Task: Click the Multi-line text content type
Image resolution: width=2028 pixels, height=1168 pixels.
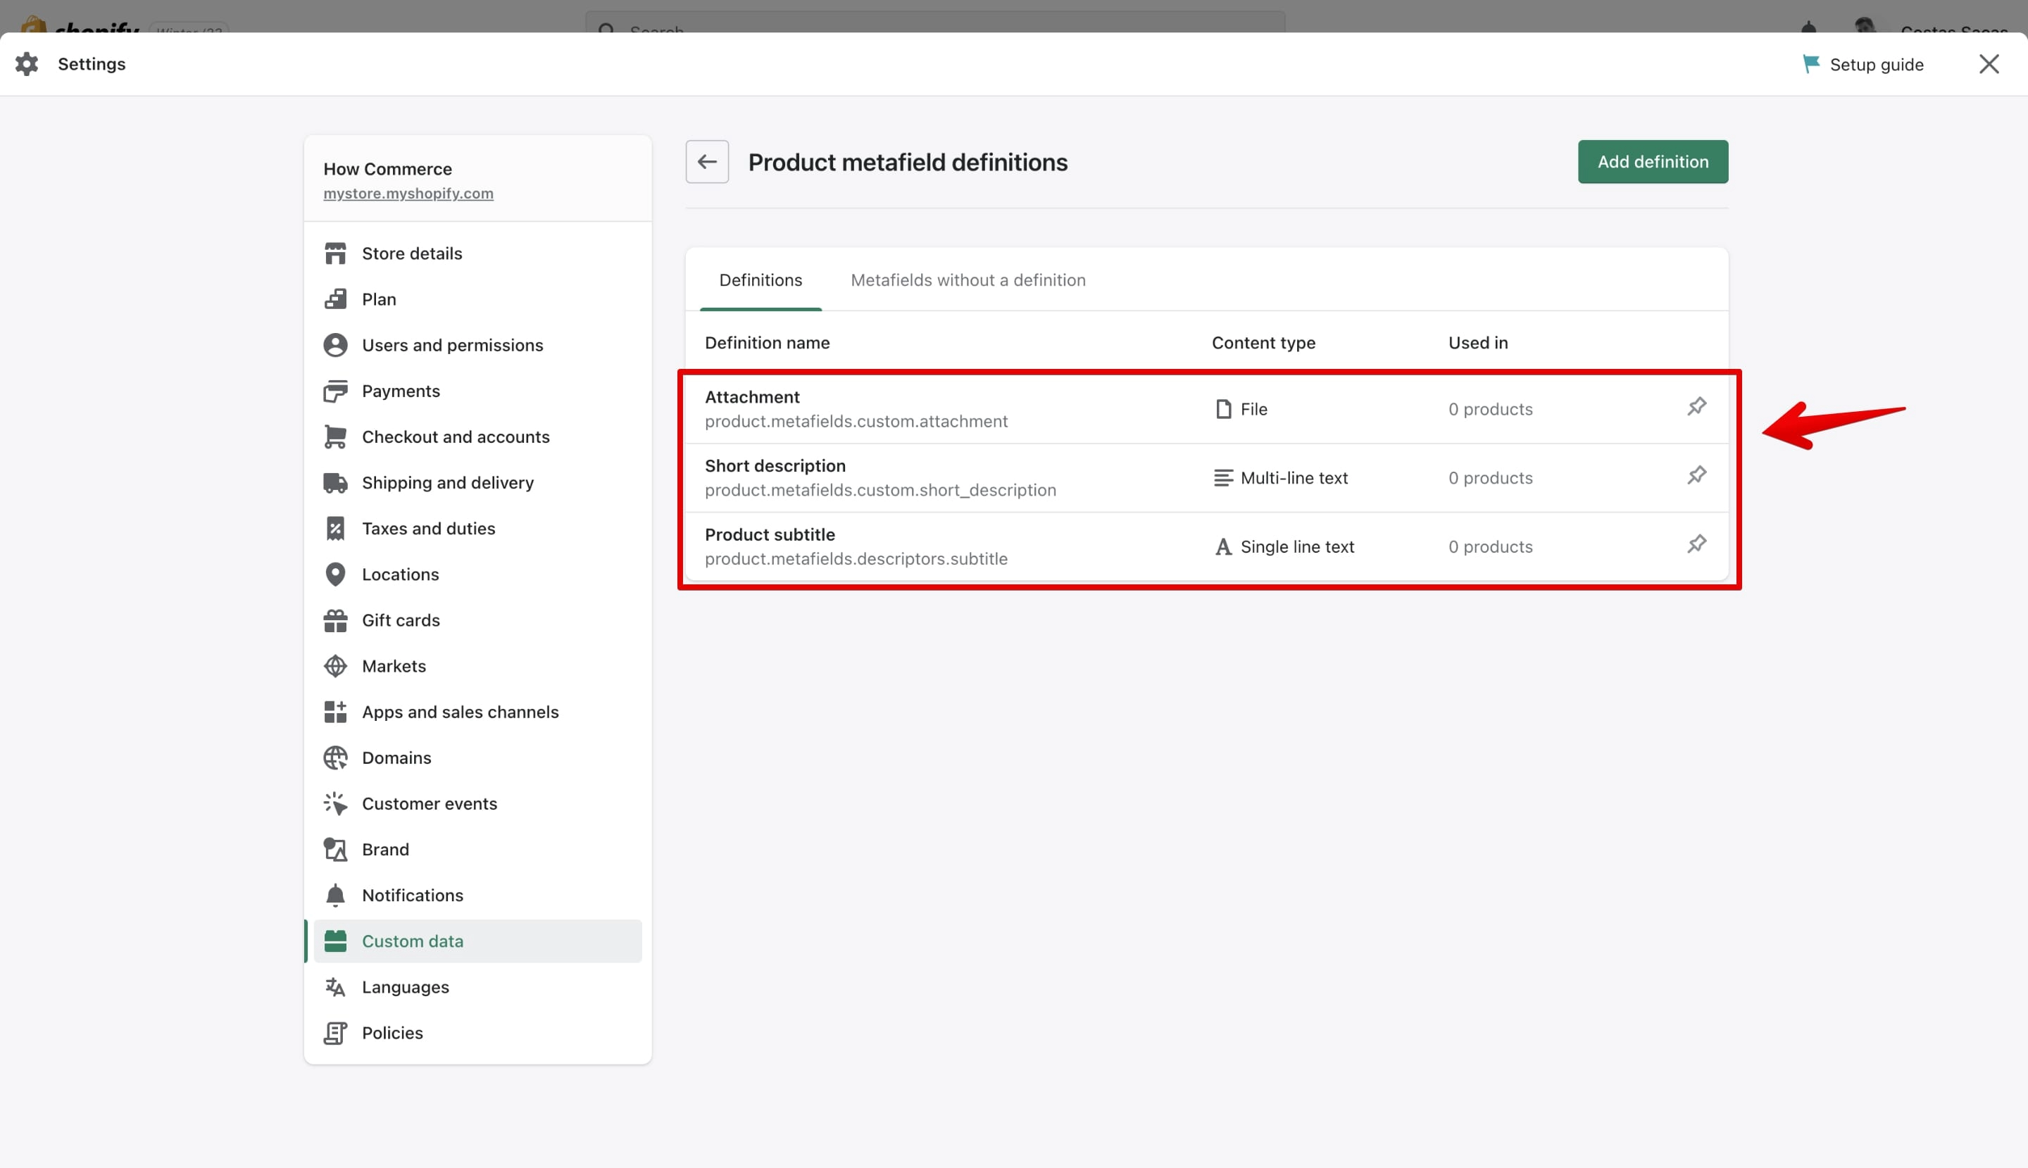Action: (x=1280, y=478)
